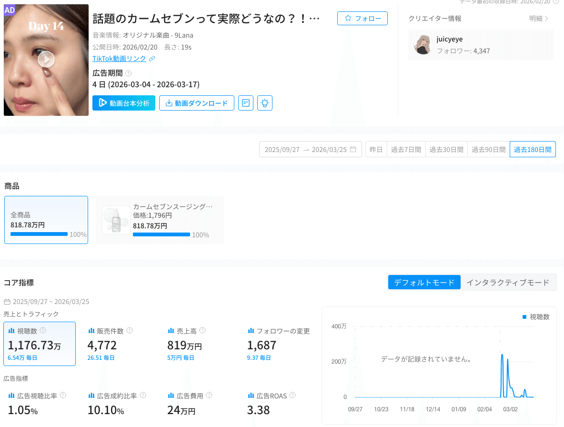Click the video title text

point(206,18)
